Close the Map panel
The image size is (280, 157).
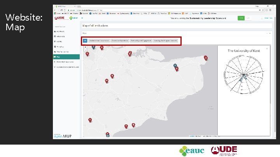pos(270,33)
